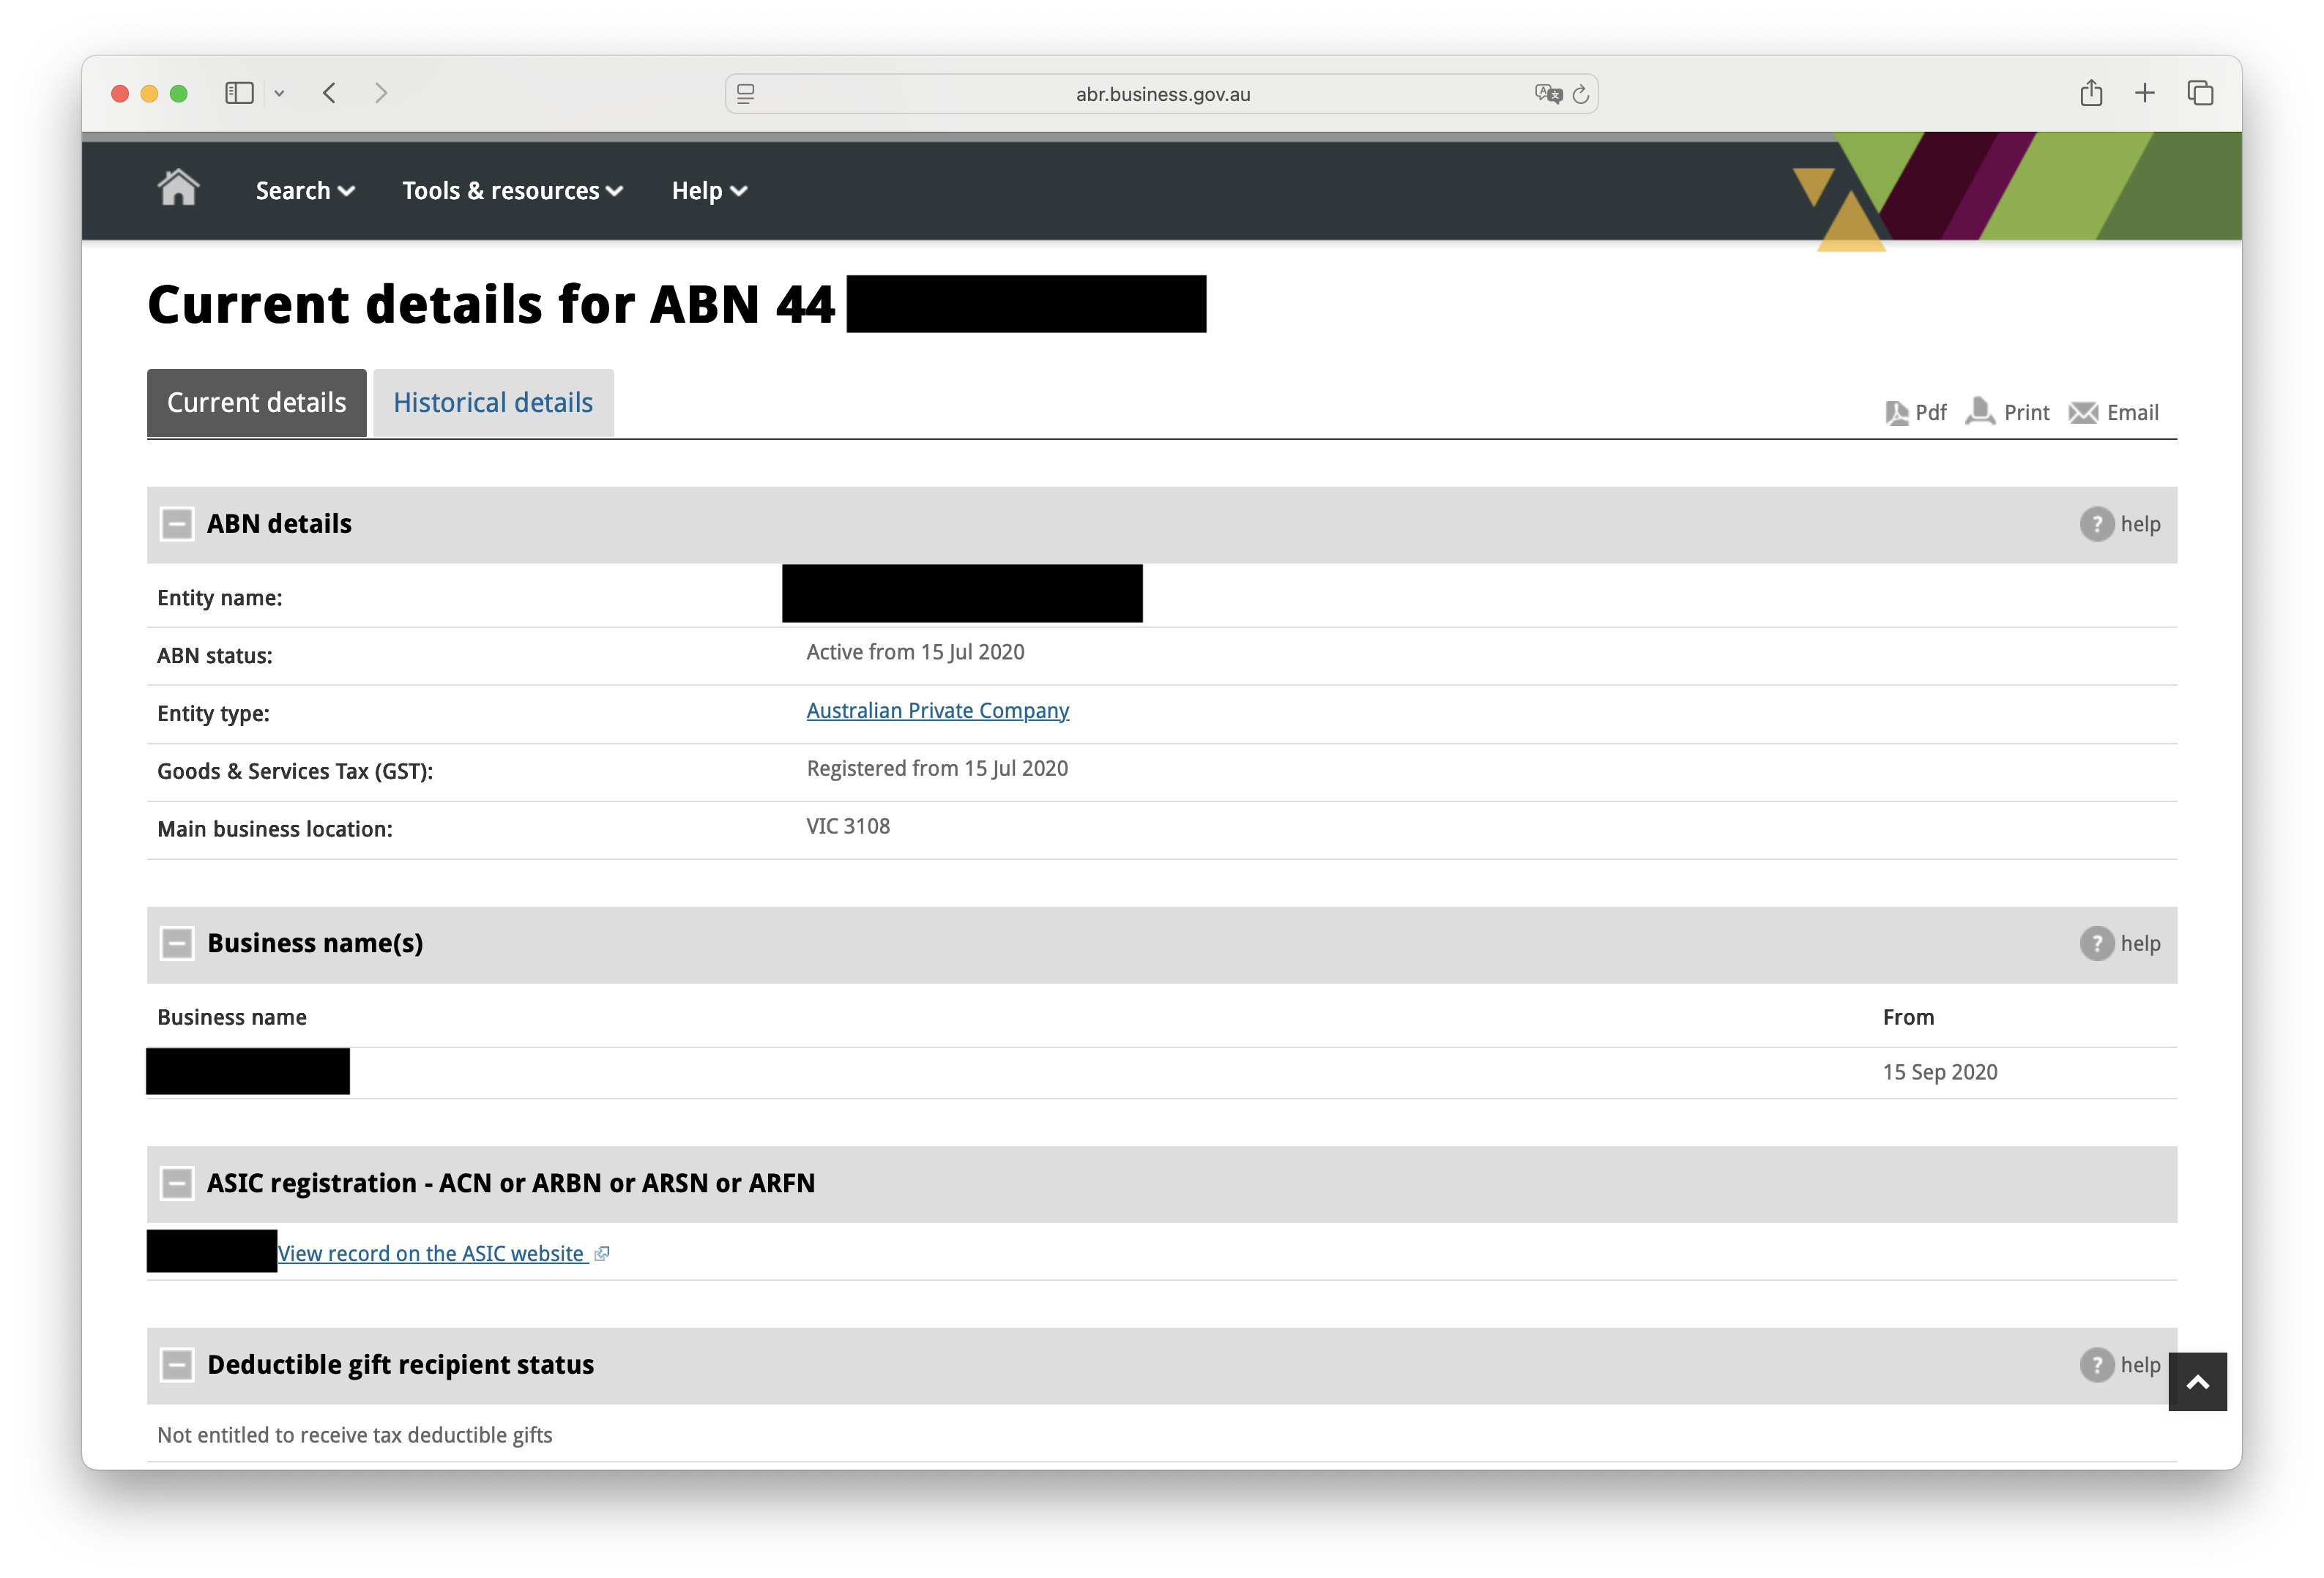
Task: Select the Current details tab
Action: (x=256, y=403)
